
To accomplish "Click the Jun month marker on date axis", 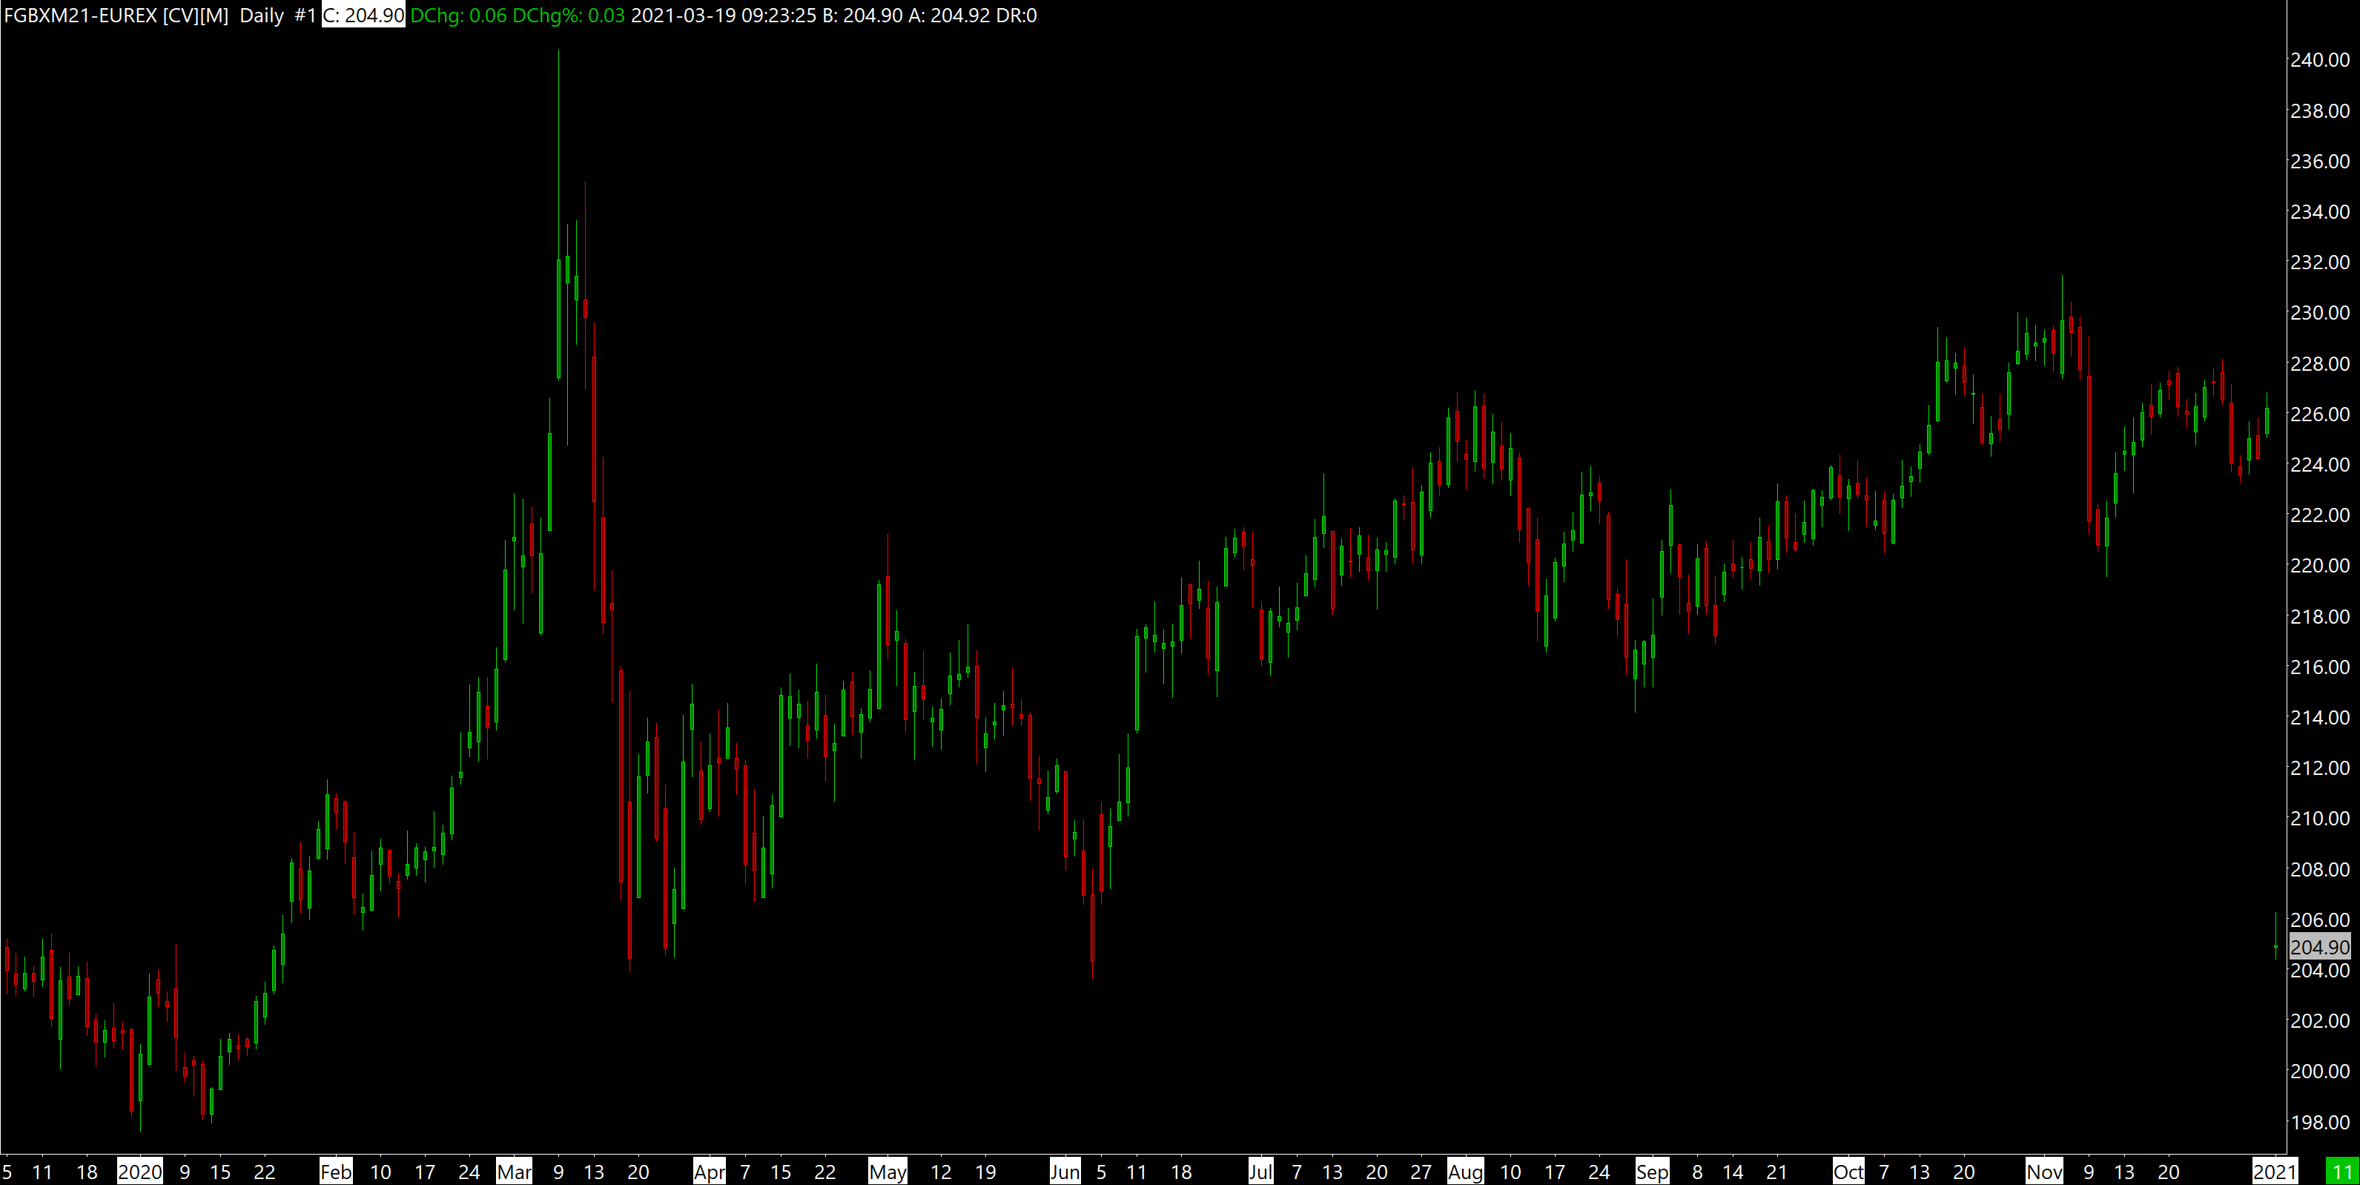I will [1065, 1171].
